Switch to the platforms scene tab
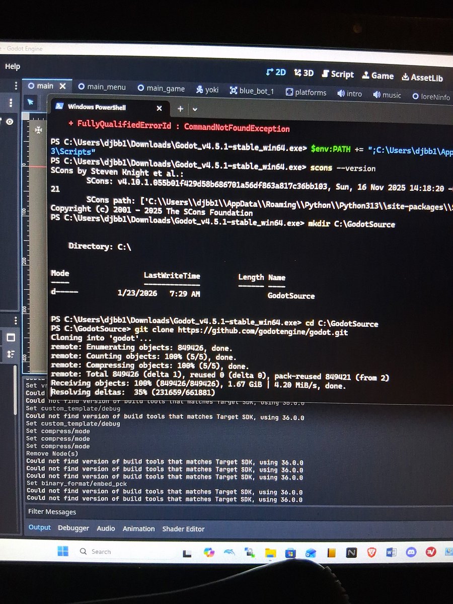 pyautogui.click(x=306, y=93)
